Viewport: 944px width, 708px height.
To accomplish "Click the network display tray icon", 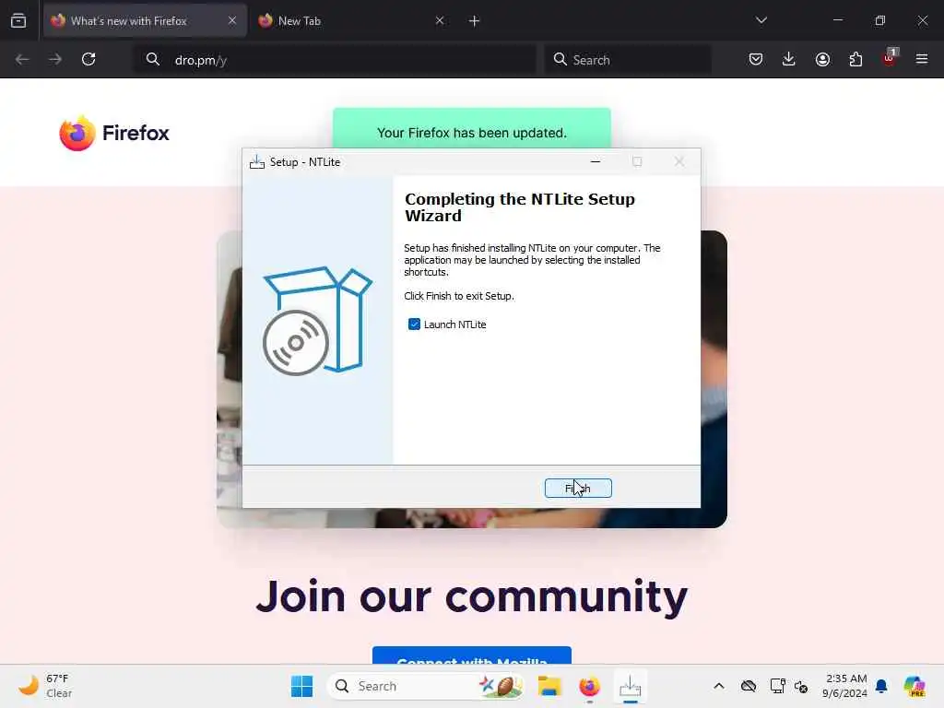I will (x=778, y=686).
